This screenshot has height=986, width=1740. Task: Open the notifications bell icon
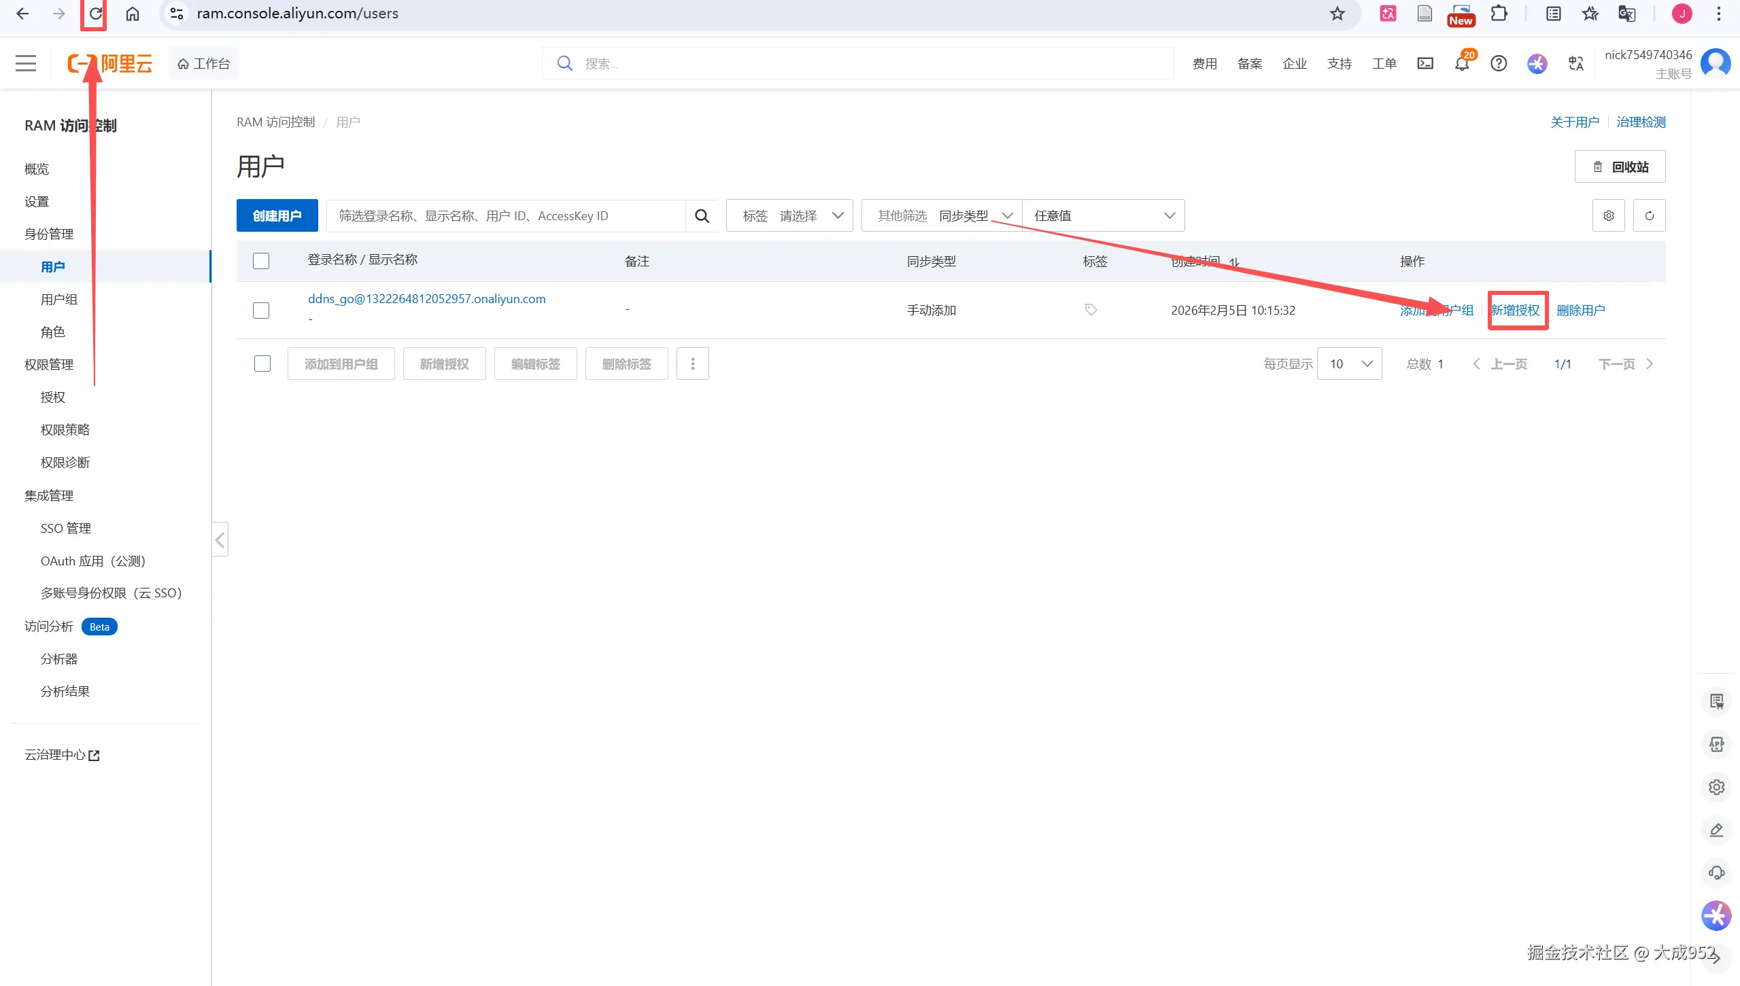(1461, 64)
